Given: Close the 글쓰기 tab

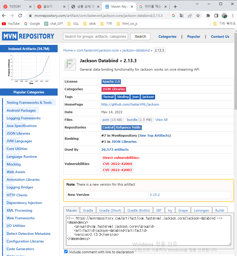Looking at the screenshot, I should (x=64, y=7).
